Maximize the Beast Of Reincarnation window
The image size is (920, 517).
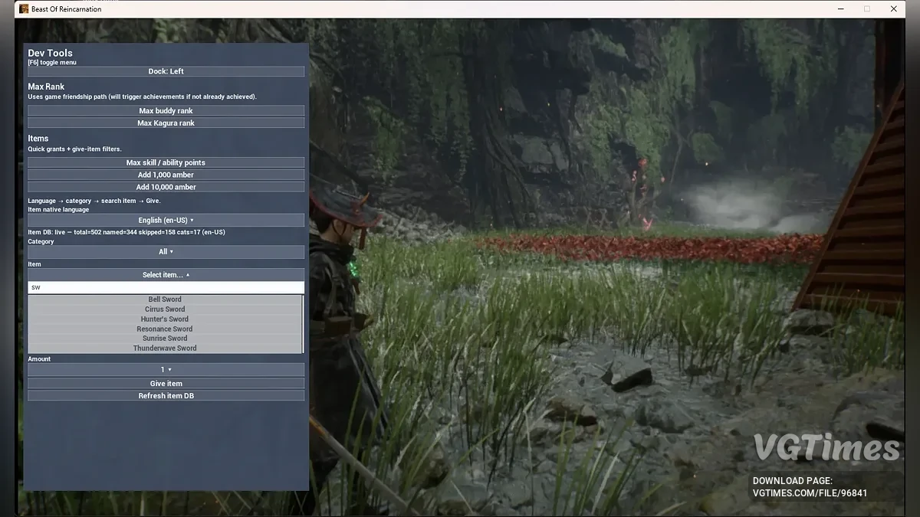[x=867, y=9]
